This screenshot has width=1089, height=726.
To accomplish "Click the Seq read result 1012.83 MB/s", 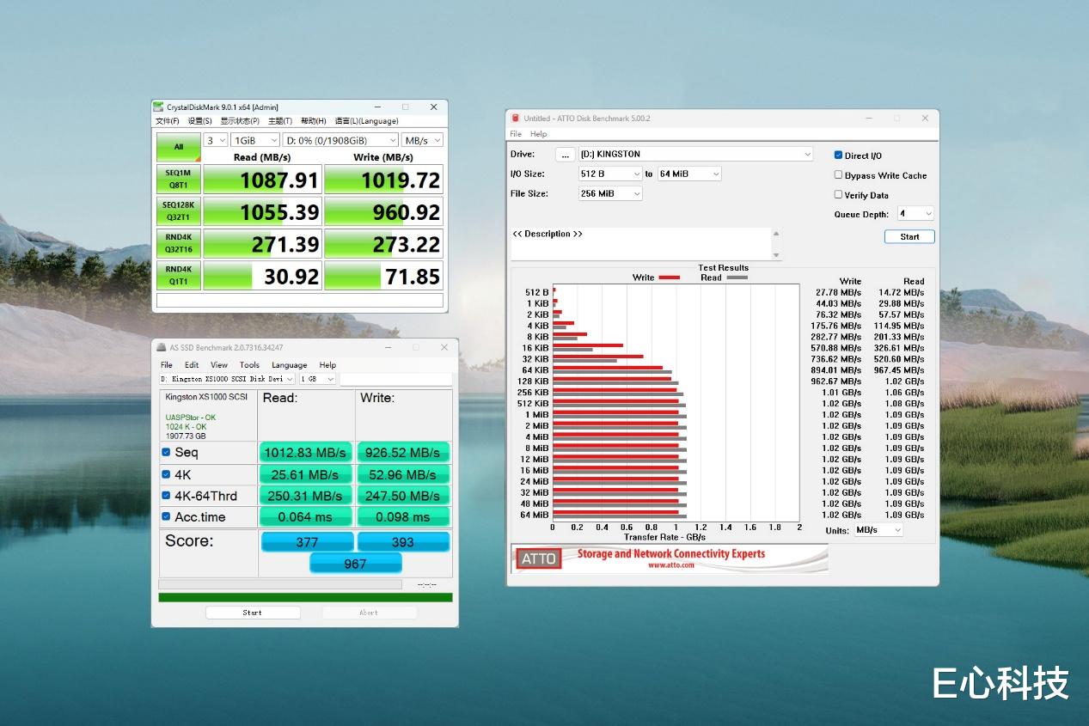I will tap(306, 453).
